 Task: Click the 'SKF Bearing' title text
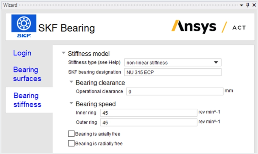tap(66, 28)
